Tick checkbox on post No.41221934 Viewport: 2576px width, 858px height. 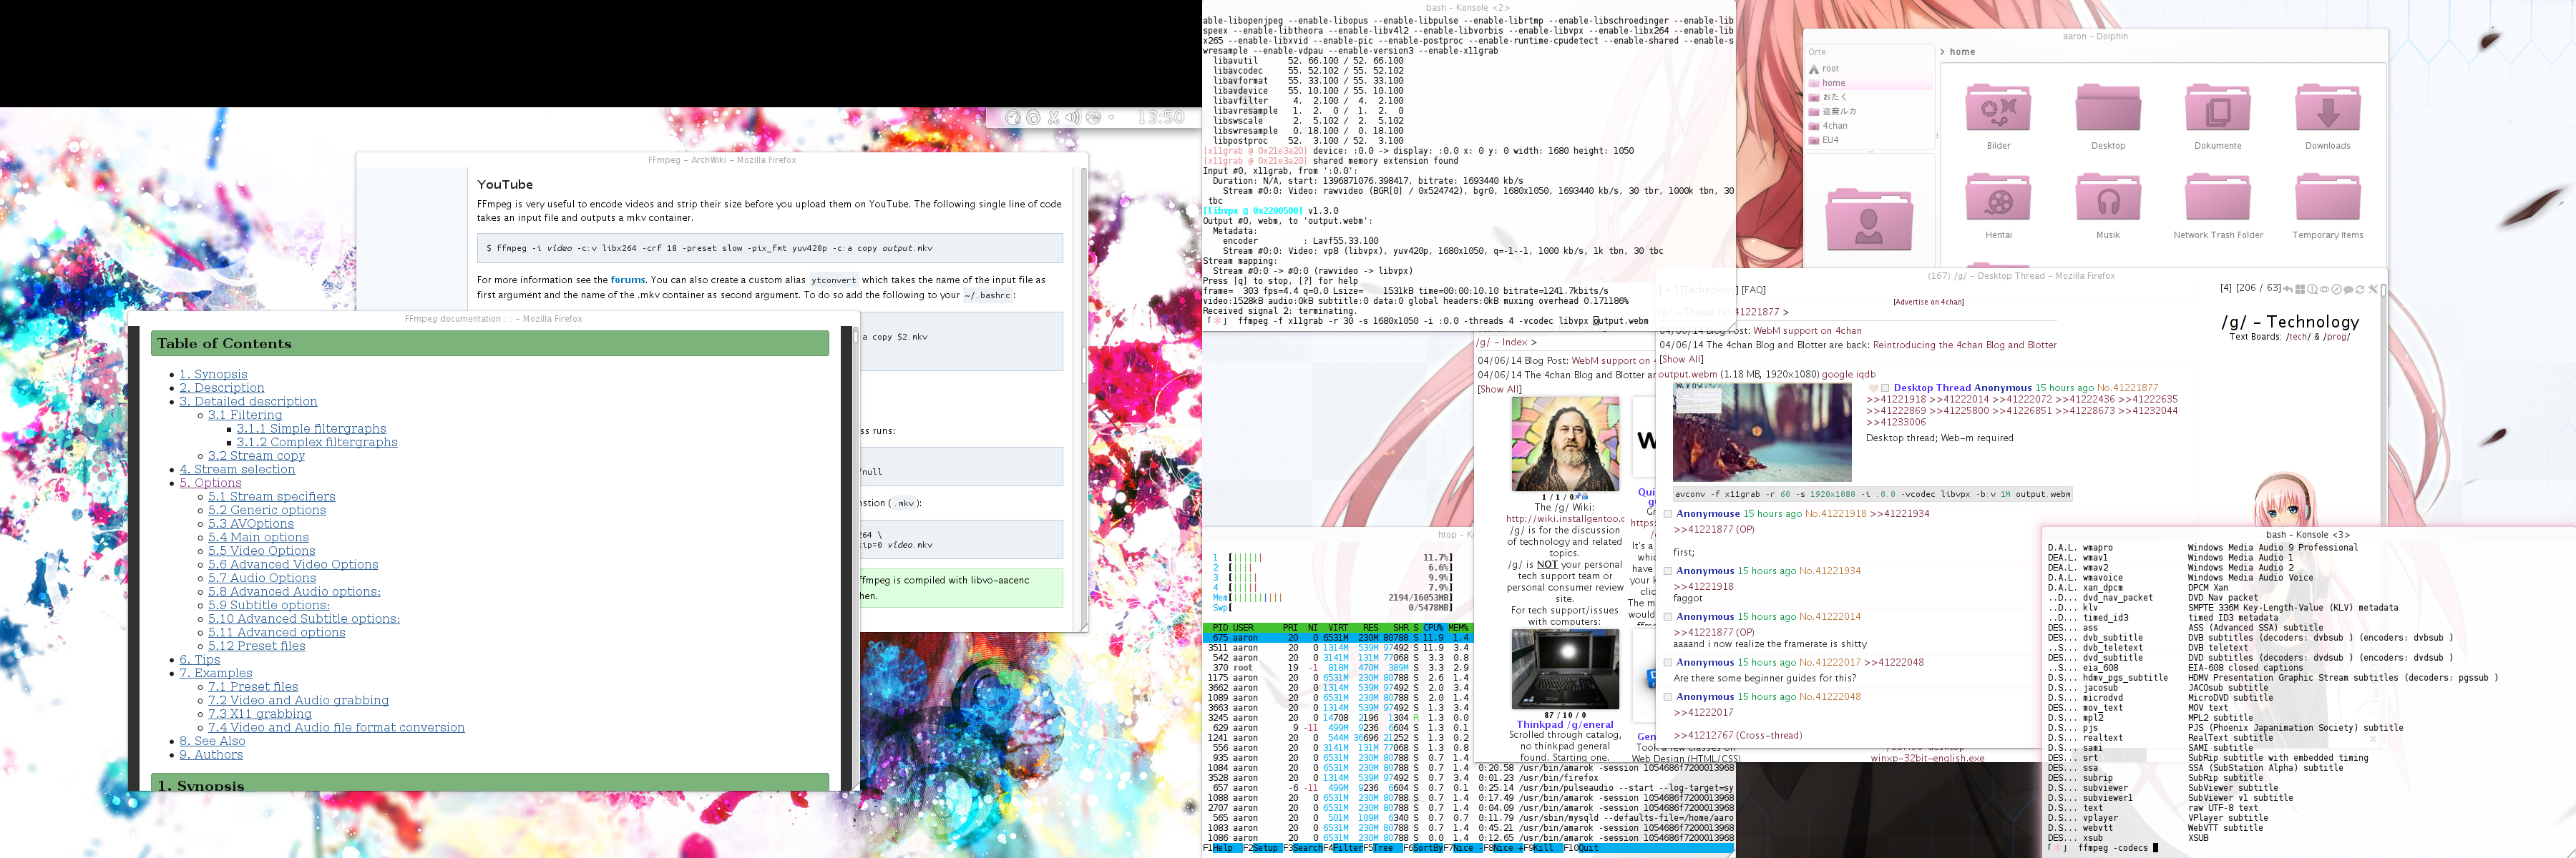(x=1667, y=571)
